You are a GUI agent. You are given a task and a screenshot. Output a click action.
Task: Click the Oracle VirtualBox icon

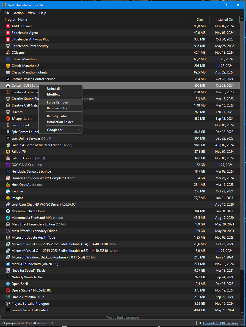click(8, 297)
